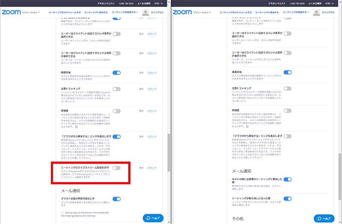Disable ミーティングが取り消しになった際 toggle

(x=287, y=199)
